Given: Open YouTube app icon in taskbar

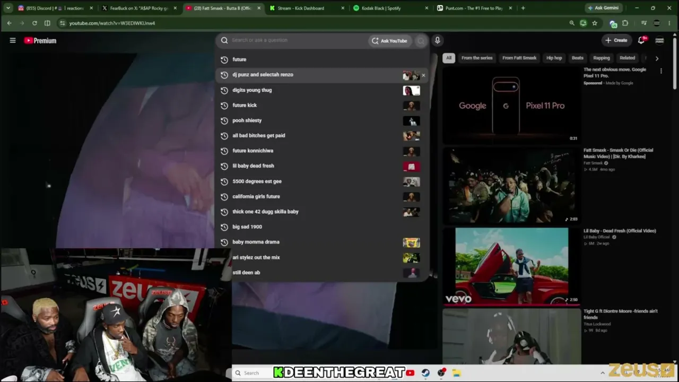Looking at the screenshot, I should (410, 373).
